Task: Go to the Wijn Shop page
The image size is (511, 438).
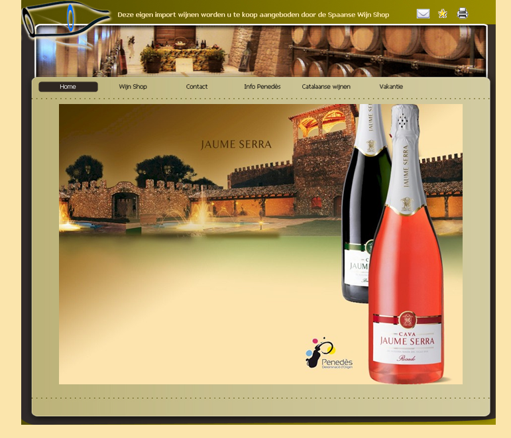Action: [133, 87]
